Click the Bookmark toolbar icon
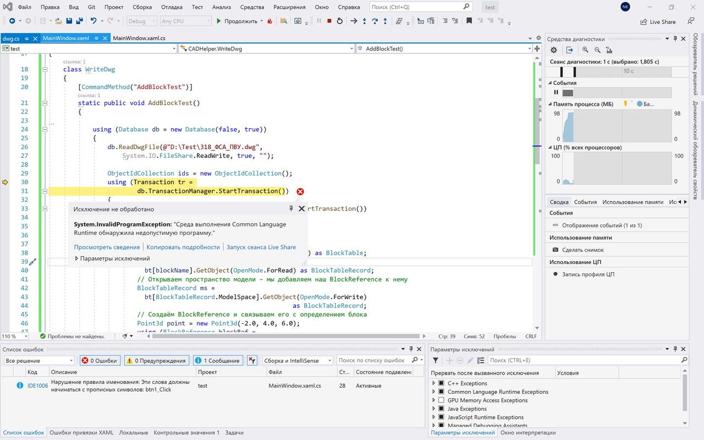 click(469, 21)
